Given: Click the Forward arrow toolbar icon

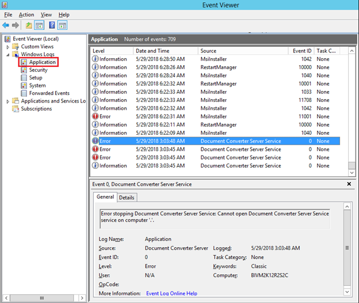Looking at the screenshot, I should tap(16, 25).
